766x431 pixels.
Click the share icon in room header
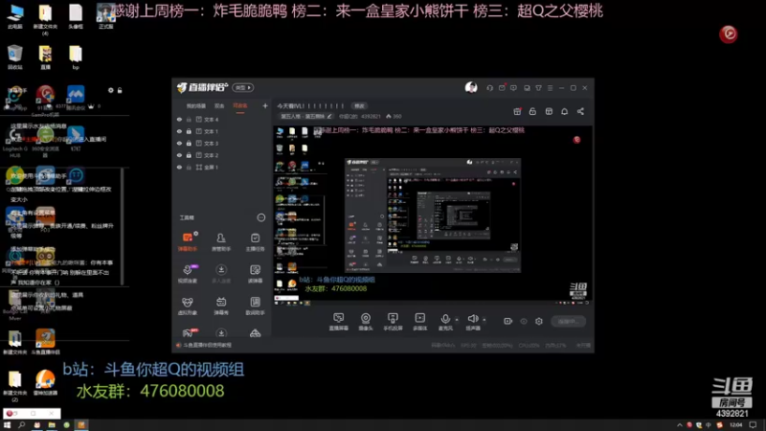(x=580, y=111)
